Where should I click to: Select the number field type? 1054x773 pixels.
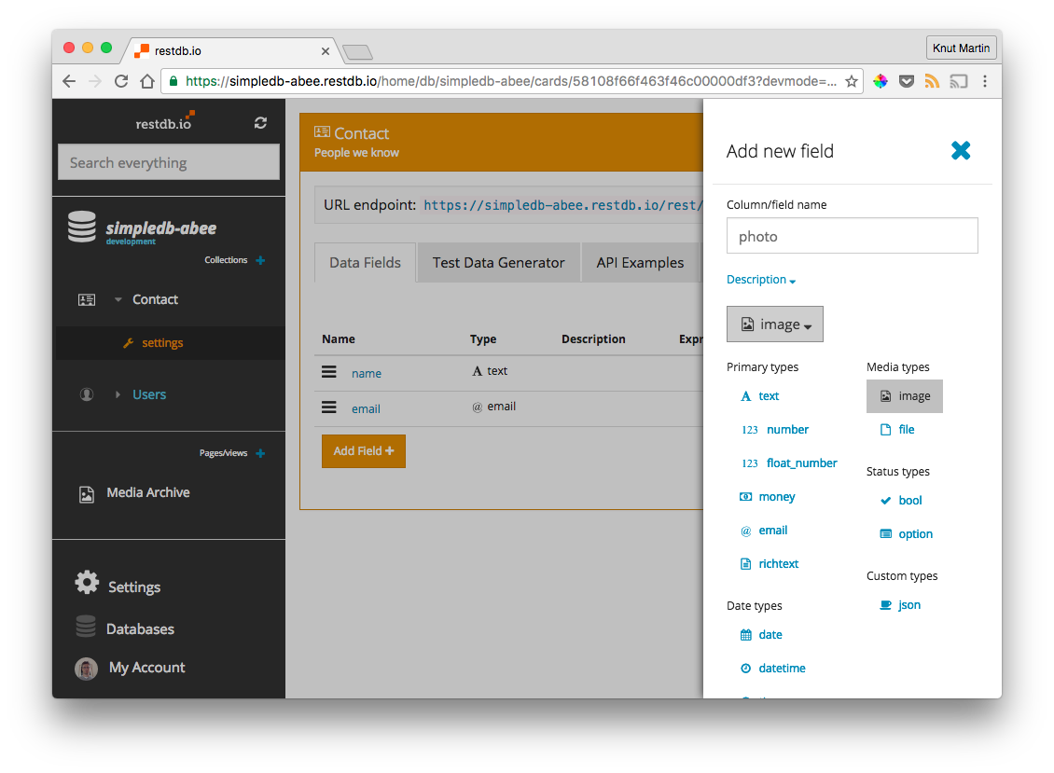pyautogui.click(x=775, y=430)
